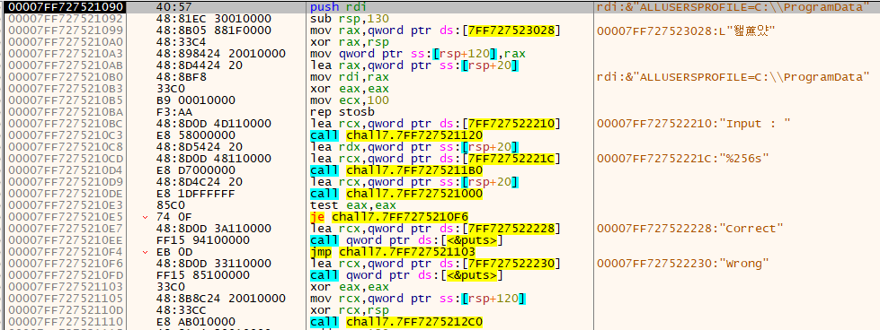This screenshot has width=880, height=330.
Task: Select 'lea rax,qword ptr ss:[rsp+20]' instruction
Action: tap(413, 65)
